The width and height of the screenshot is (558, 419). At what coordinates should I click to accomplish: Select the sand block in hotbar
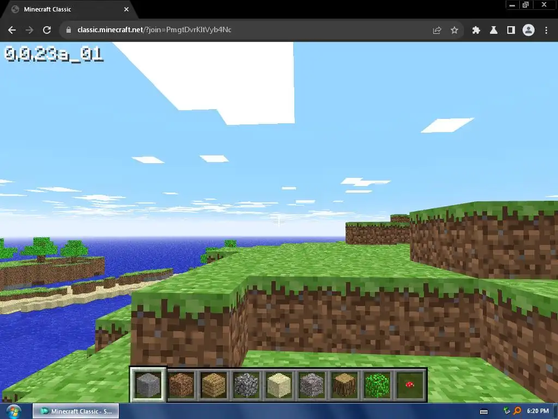(x=279, y=385)
